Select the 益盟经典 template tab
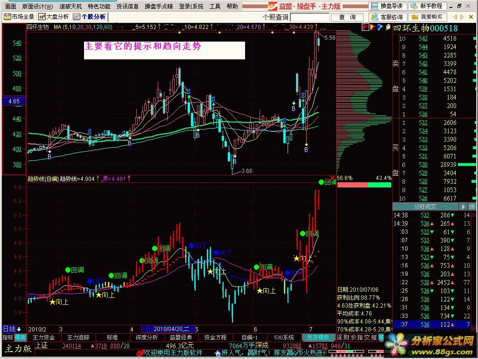Viewport: 478px width, 359px height. click(x=181, y=337)
